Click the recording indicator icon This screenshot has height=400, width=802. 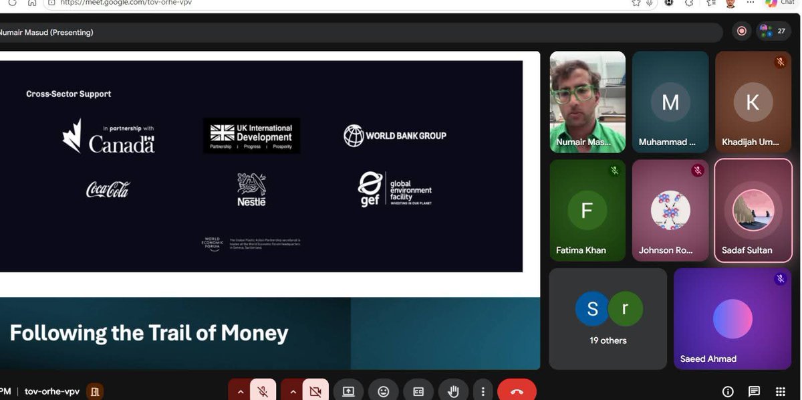[x=741, y=31]
